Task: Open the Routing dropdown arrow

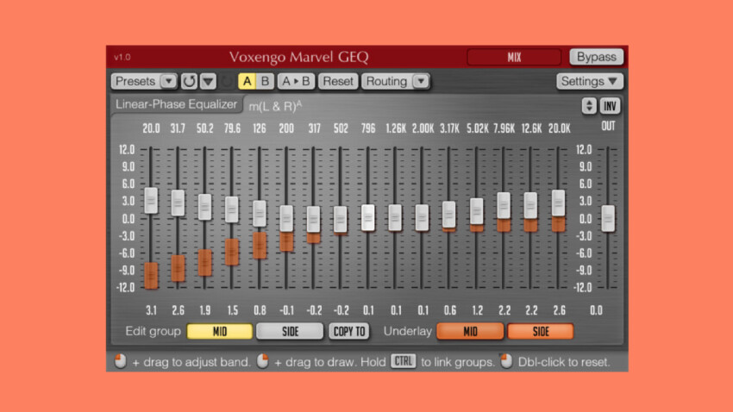Action: [420, 82]
